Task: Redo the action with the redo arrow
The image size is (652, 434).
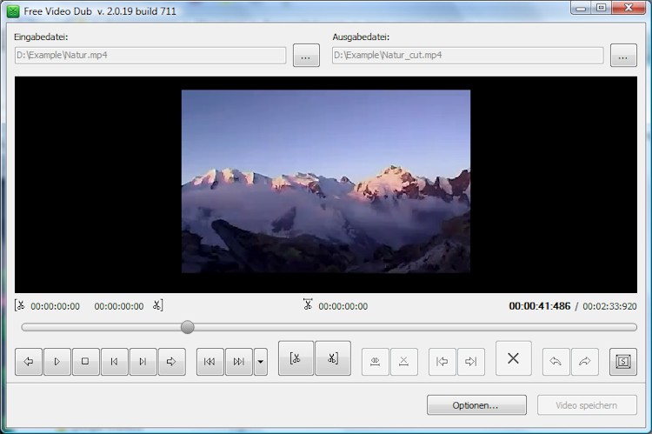Action: [x=585, y=362]
